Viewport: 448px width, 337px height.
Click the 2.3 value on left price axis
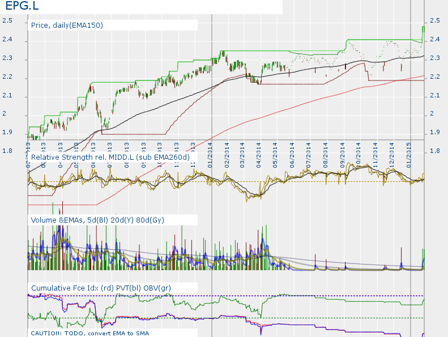7,58
